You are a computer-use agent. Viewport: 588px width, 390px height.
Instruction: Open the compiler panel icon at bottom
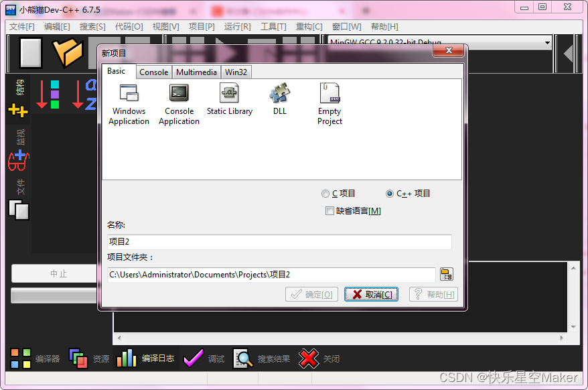click(21, 359)
